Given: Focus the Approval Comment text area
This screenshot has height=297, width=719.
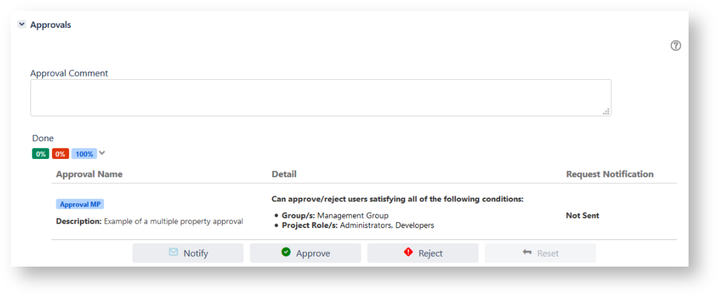Looking at the screenshot, I should coord(320,98).
